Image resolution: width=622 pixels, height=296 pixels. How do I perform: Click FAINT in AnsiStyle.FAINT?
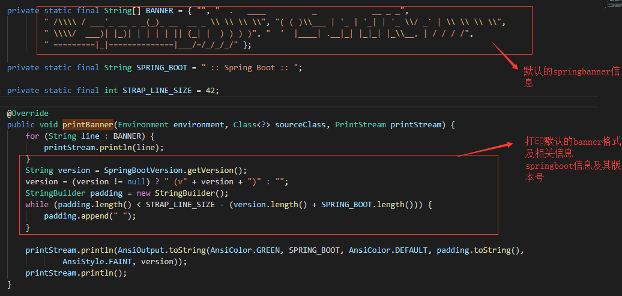[x=120, y=262]
